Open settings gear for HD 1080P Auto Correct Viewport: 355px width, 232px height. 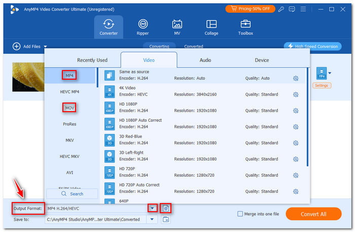tap(296, 127)
